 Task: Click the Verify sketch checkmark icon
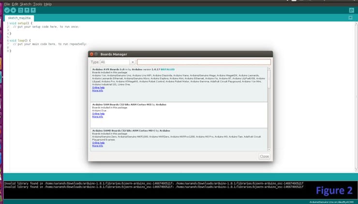click(x=7, y=10)
